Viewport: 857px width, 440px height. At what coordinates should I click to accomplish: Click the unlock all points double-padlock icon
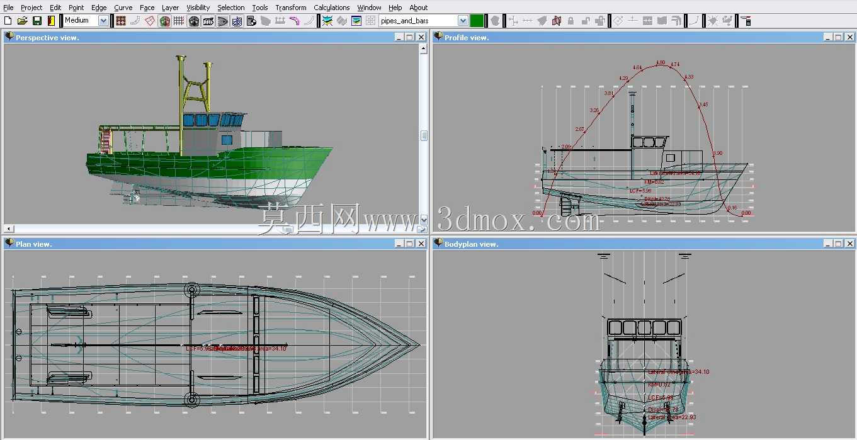click(x=599, y=21)
